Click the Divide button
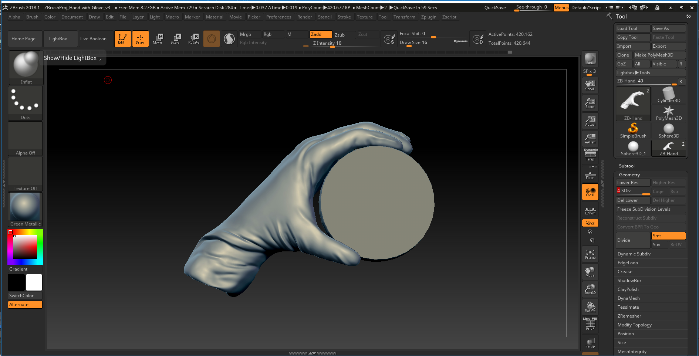The image size is (699, 356). pyautogui.click(x=633, y=240)
